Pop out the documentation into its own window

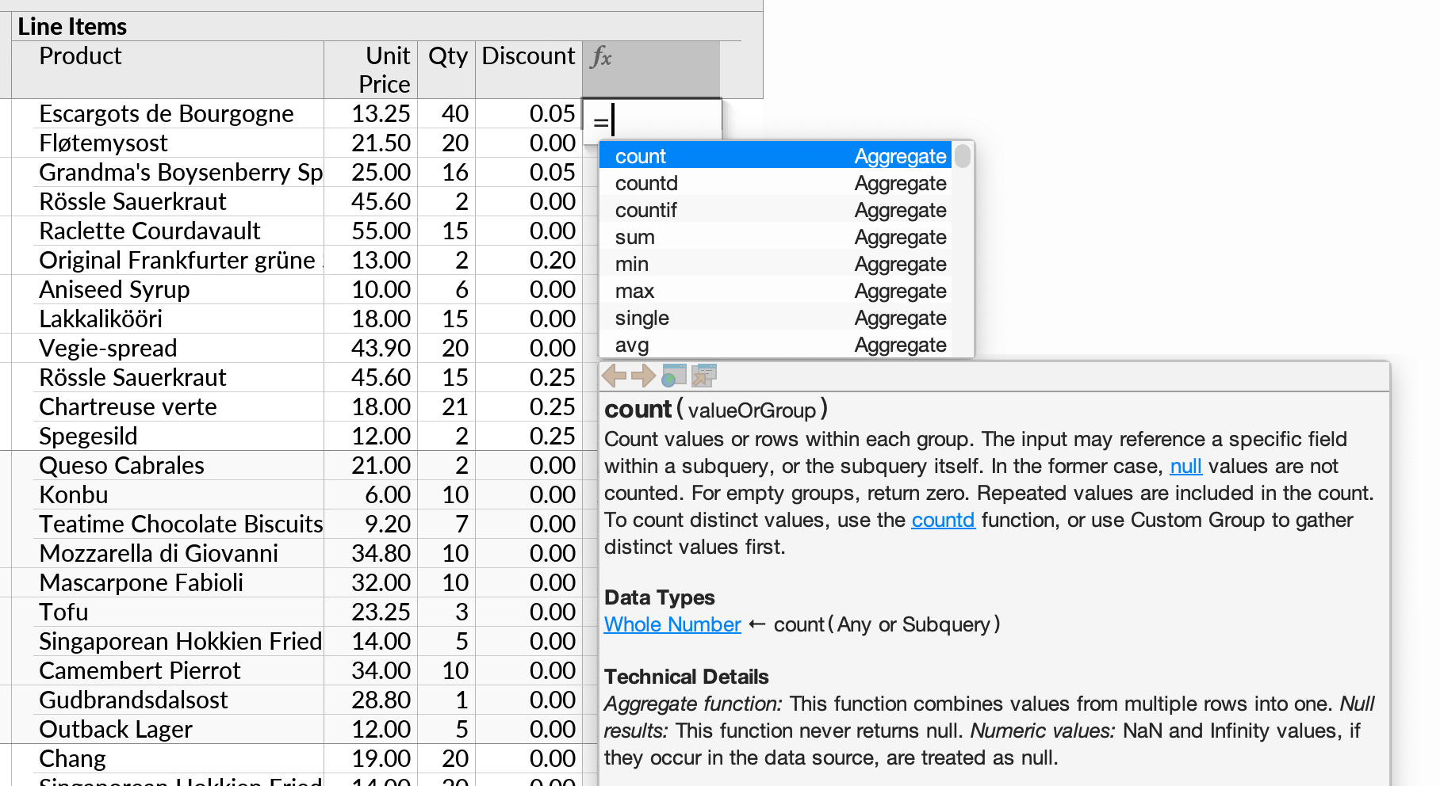point(704,375)
